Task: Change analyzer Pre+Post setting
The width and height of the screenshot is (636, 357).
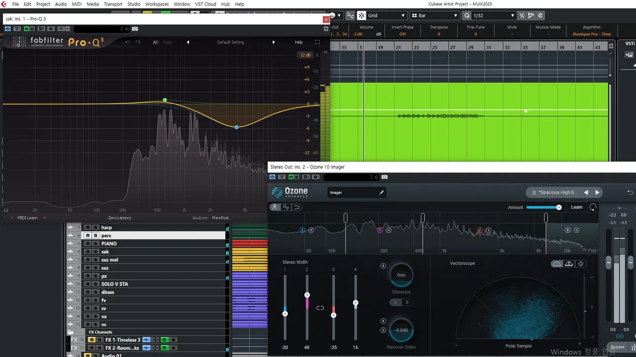Action: 221,218
